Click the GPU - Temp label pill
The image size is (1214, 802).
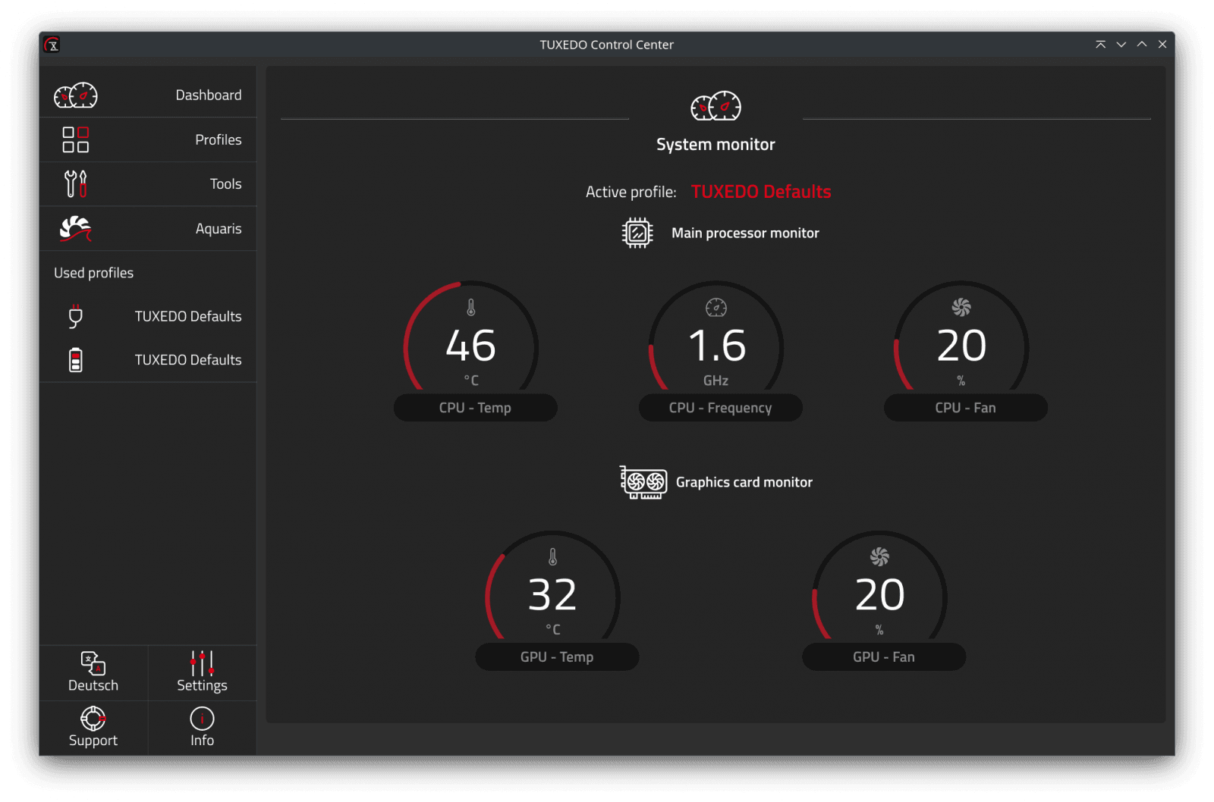(557, 657)
